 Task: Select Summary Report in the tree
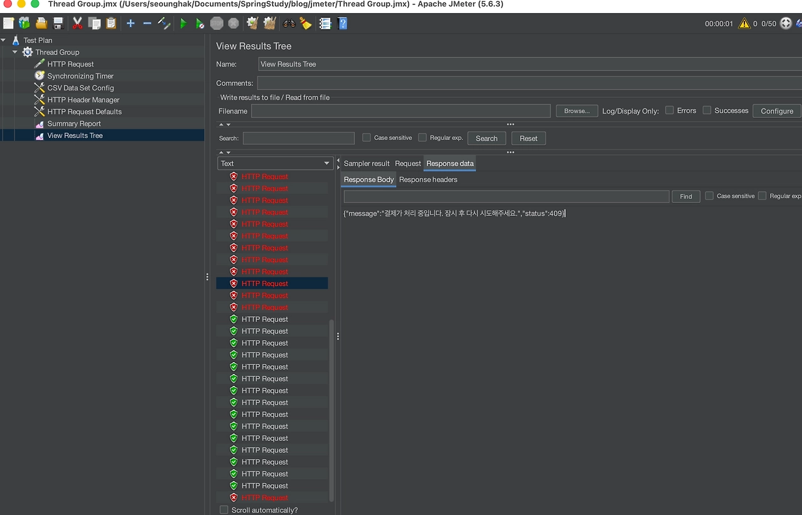click(x=74, y=124)
